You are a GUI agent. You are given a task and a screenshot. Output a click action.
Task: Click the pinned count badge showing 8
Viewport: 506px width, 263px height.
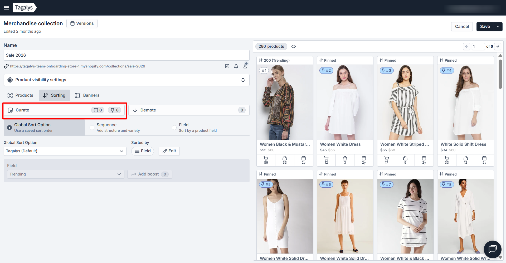click(x=114, y=110)
